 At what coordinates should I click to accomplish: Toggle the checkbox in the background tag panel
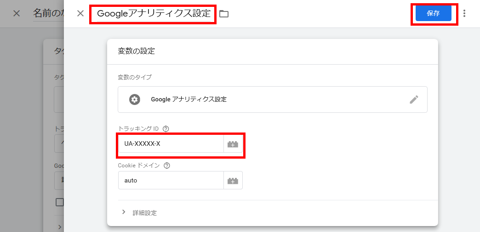(59, 202)
